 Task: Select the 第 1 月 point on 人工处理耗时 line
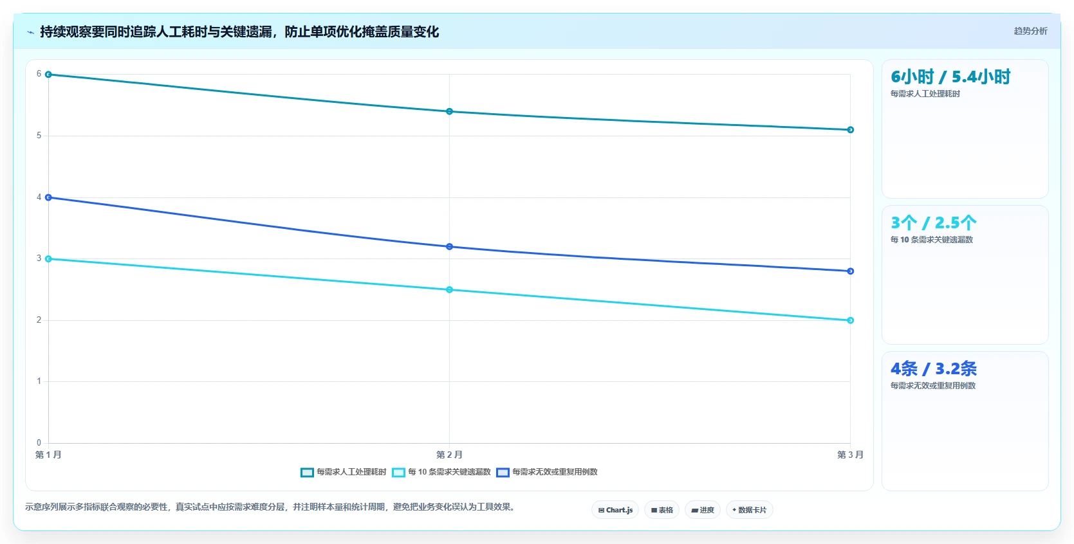[48, 75]
